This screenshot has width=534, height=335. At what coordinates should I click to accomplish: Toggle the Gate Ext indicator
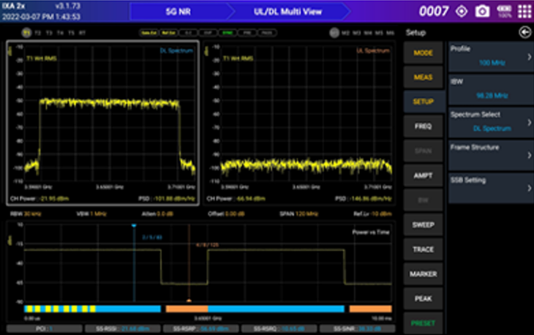(148, 33)
